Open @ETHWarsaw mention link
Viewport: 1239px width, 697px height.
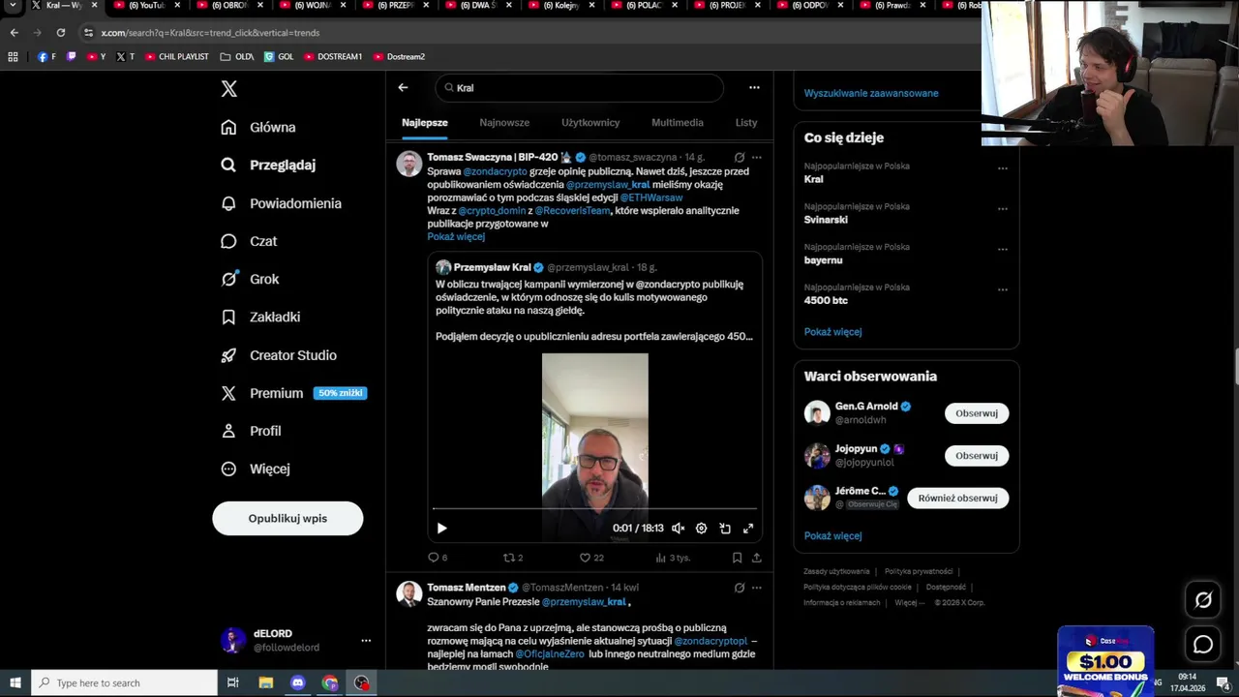(651, 197)
